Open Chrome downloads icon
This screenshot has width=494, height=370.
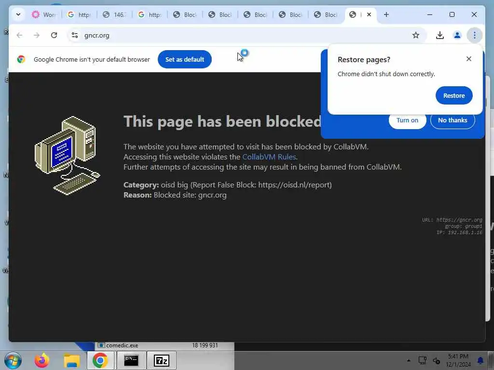440,35
